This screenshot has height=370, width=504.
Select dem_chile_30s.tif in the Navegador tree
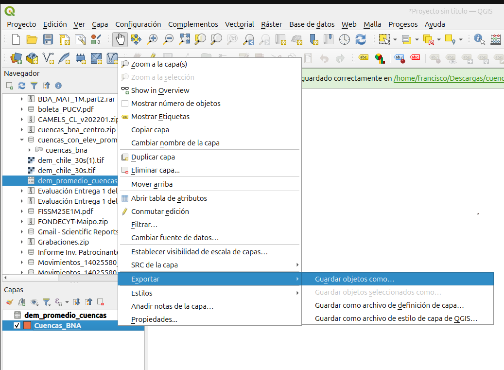pos(67,171)
